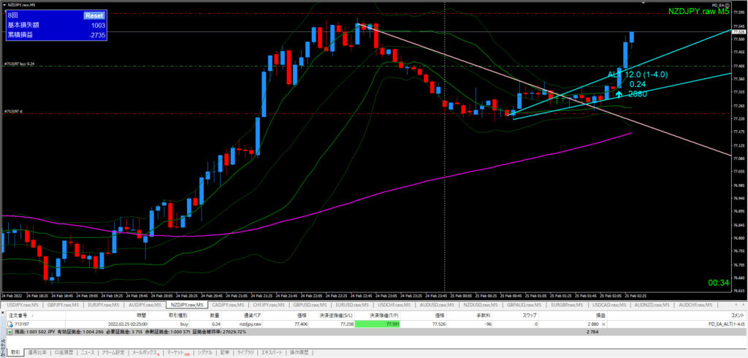748x358 pixels.
Task: Click the コメント column header
Action: 738,316
